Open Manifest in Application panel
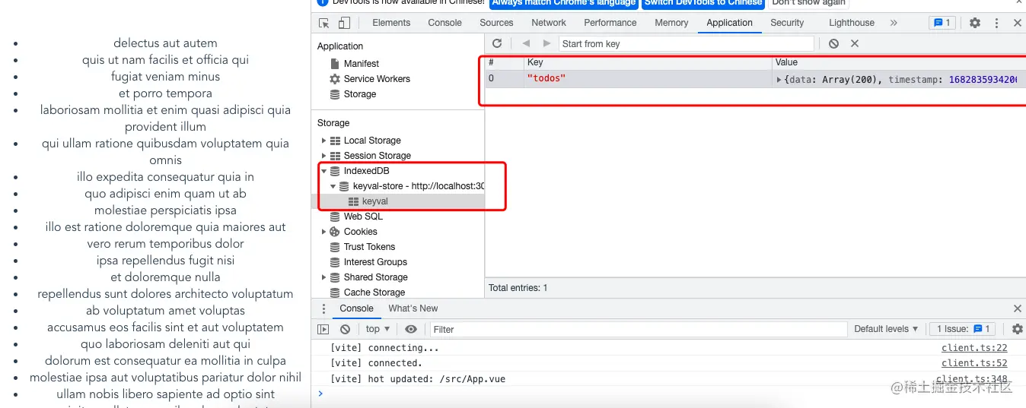Image resolution: width=1026 pixels, height=408 pixels. coord(361,64)
